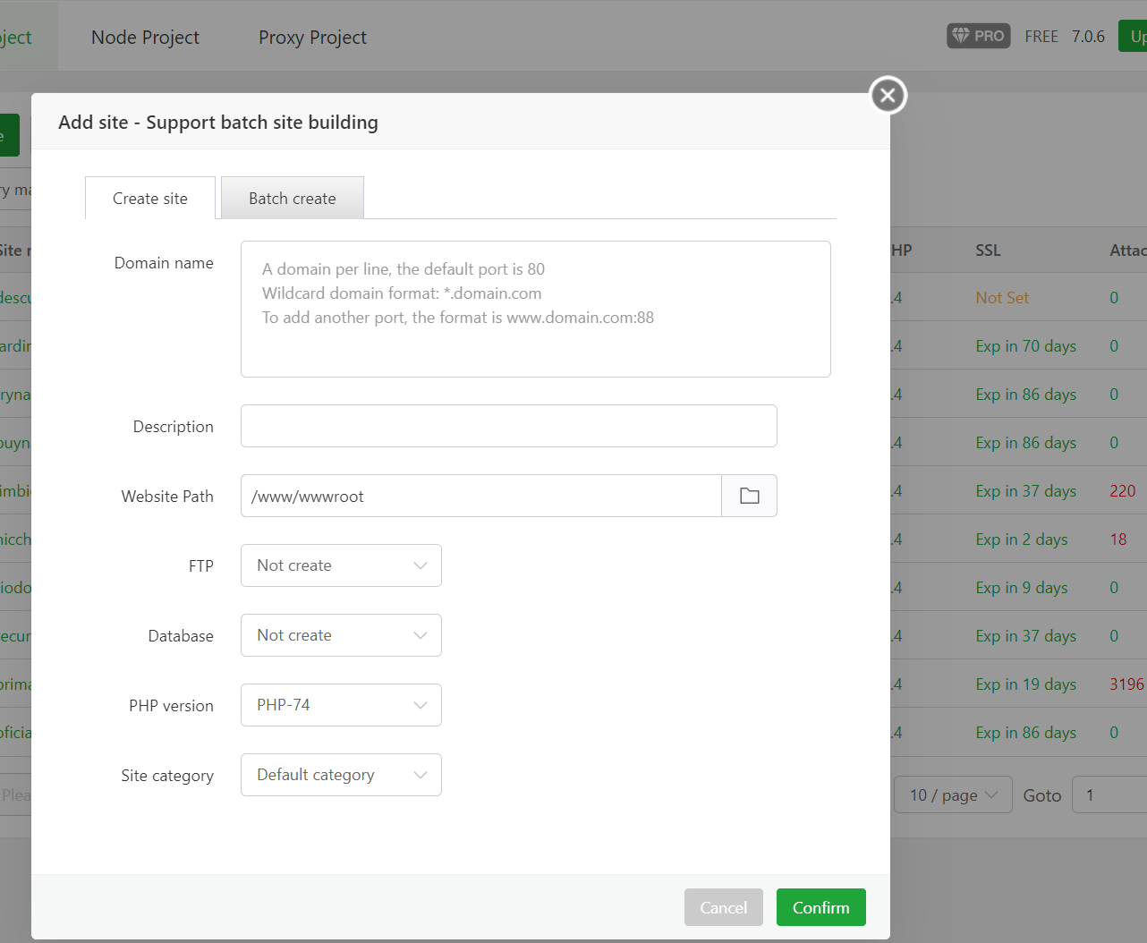This screenshot has width=1147, height=943.
Task: Dismiss the Add site dialog via circular X
Action: coord(887,94)
